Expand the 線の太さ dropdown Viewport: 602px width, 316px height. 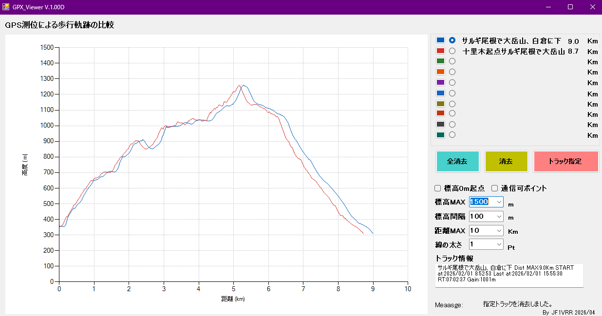(499, 244)
